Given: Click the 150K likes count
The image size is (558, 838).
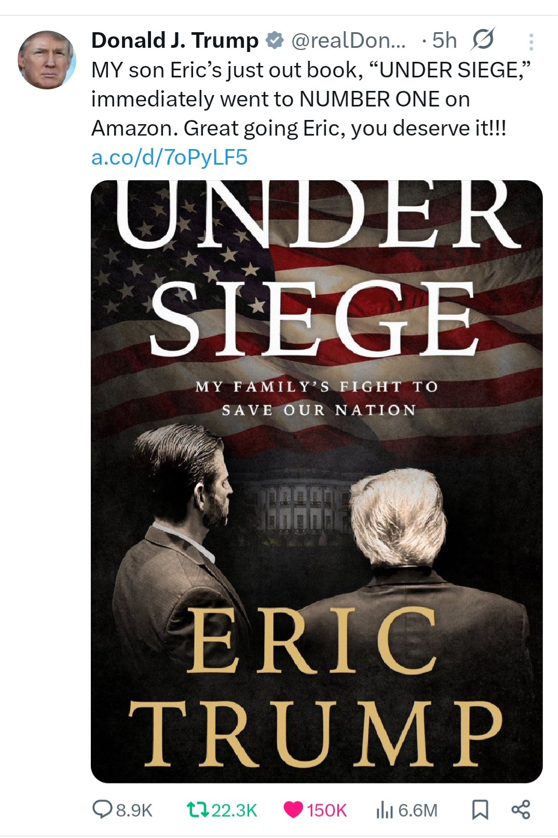Looking at the screenshot, I should (326, 810).
